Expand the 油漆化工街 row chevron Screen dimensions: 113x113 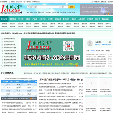(x=18, y=42)
